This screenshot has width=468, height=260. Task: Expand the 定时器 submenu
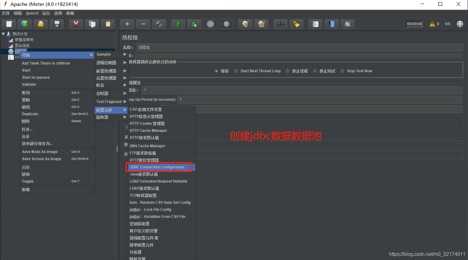tap(111, 93)
